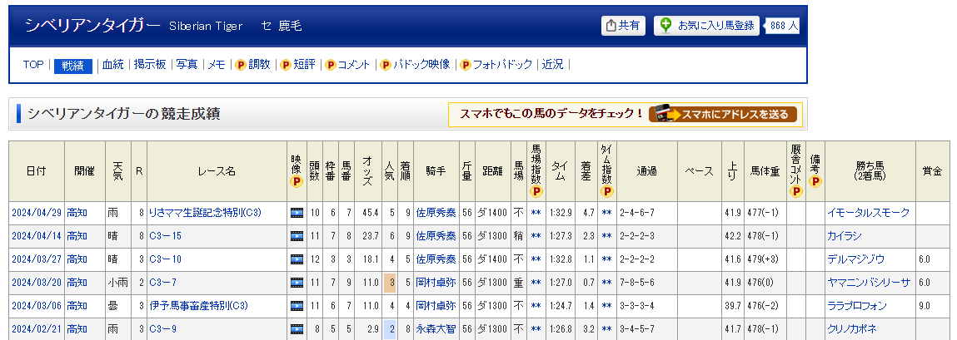Click タイム指数 ** link in 2024/03/06 row
Viewport: 957px width, 340px height.
[606, 306]
